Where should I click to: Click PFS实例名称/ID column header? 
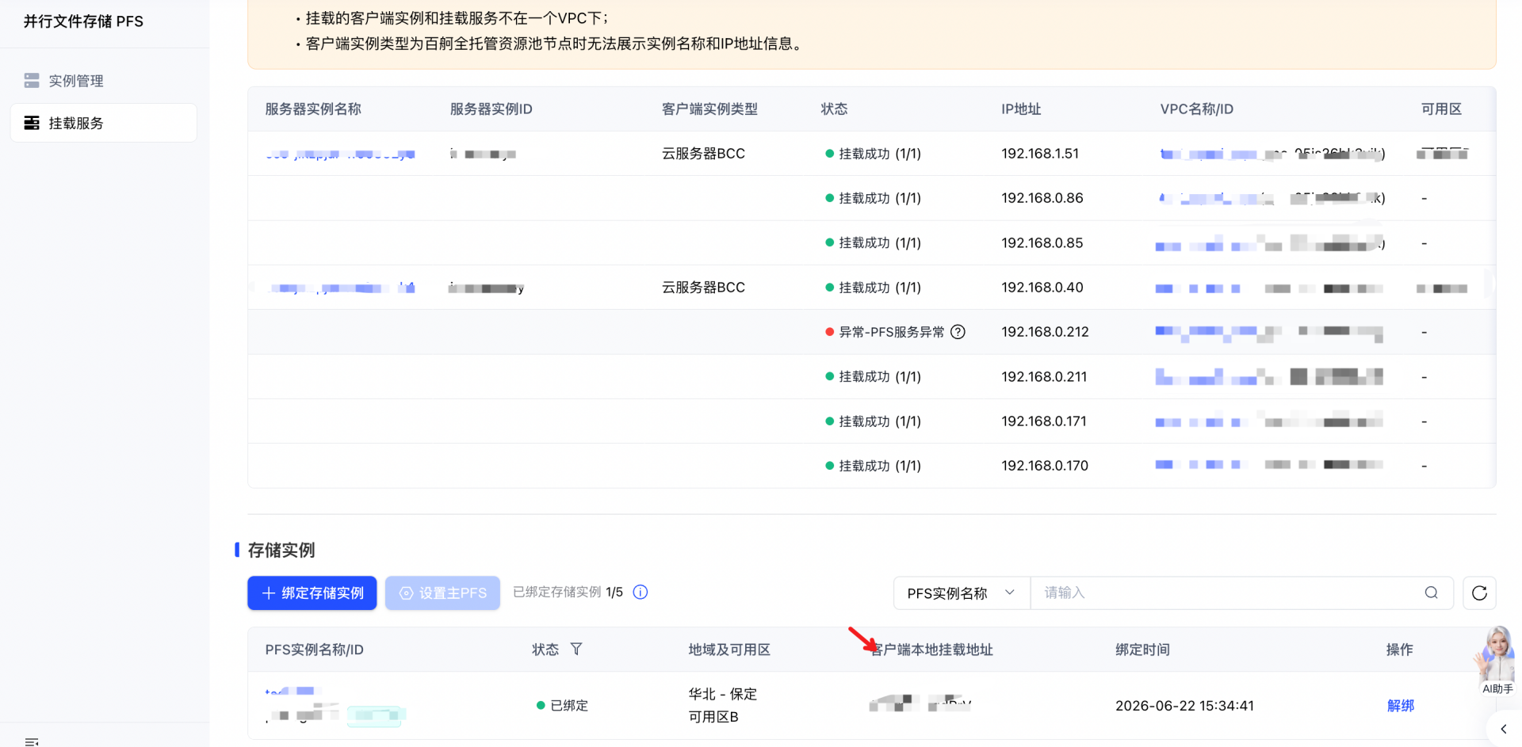(314, 650)
